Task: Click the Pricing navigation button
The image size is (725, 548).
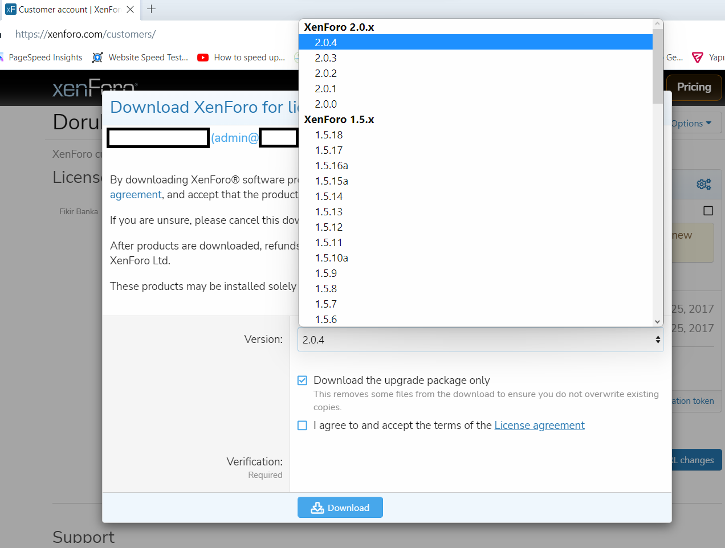Action: point(694,87)
